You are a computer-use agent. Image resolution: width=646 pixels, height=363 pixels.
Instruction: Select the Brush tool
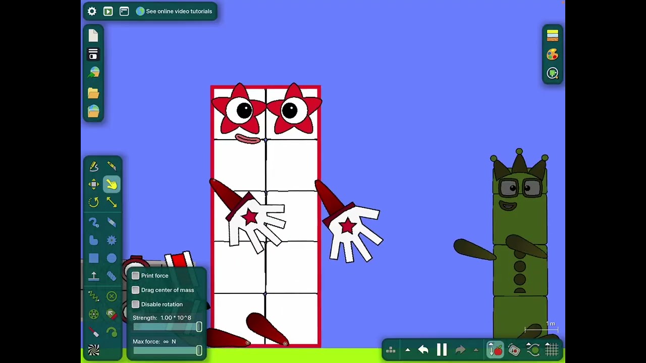[x=112, y=222]
